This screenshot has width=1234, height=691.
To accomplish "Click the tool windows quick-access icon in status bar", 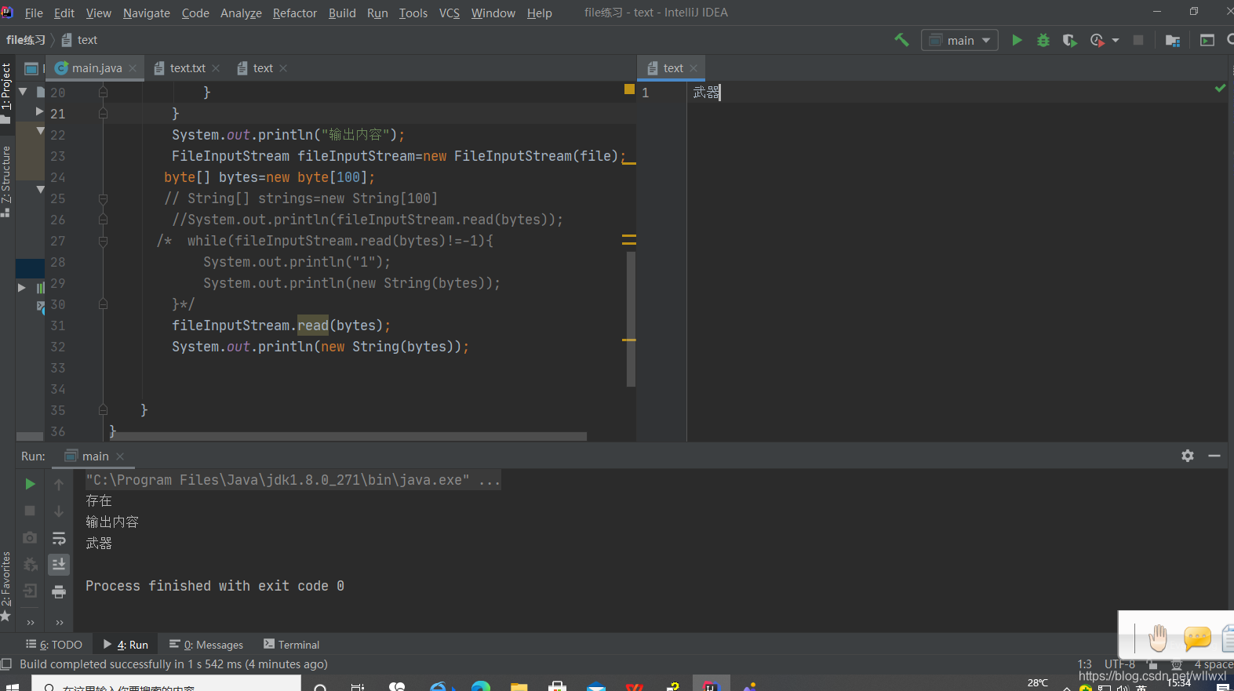I will pos(6,664).
